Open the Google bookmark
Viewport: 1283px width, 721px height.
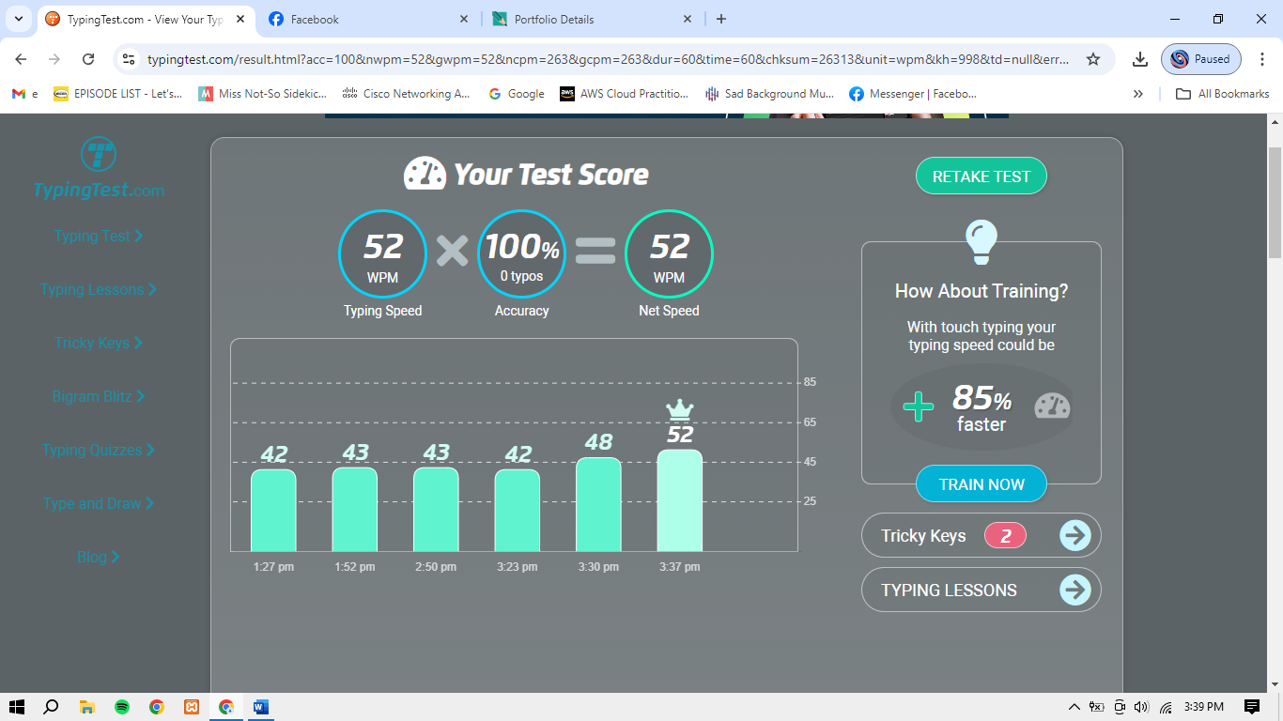517,94
